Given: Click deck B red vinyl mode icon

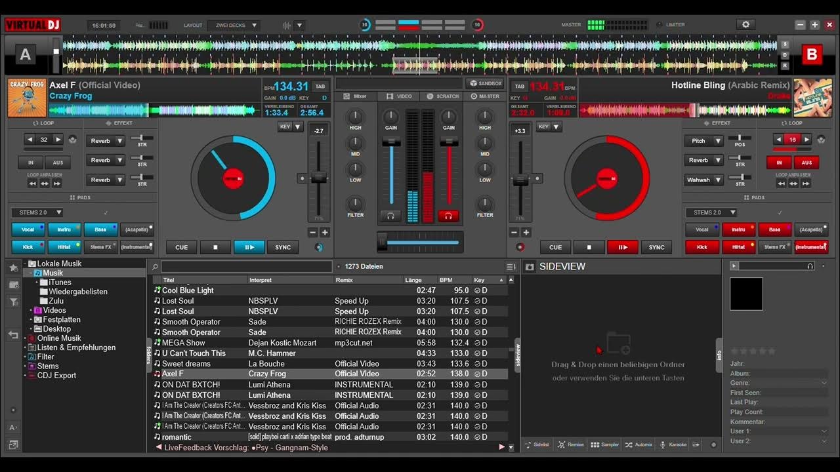Looking at the screenshot, I should pos(520,247).
